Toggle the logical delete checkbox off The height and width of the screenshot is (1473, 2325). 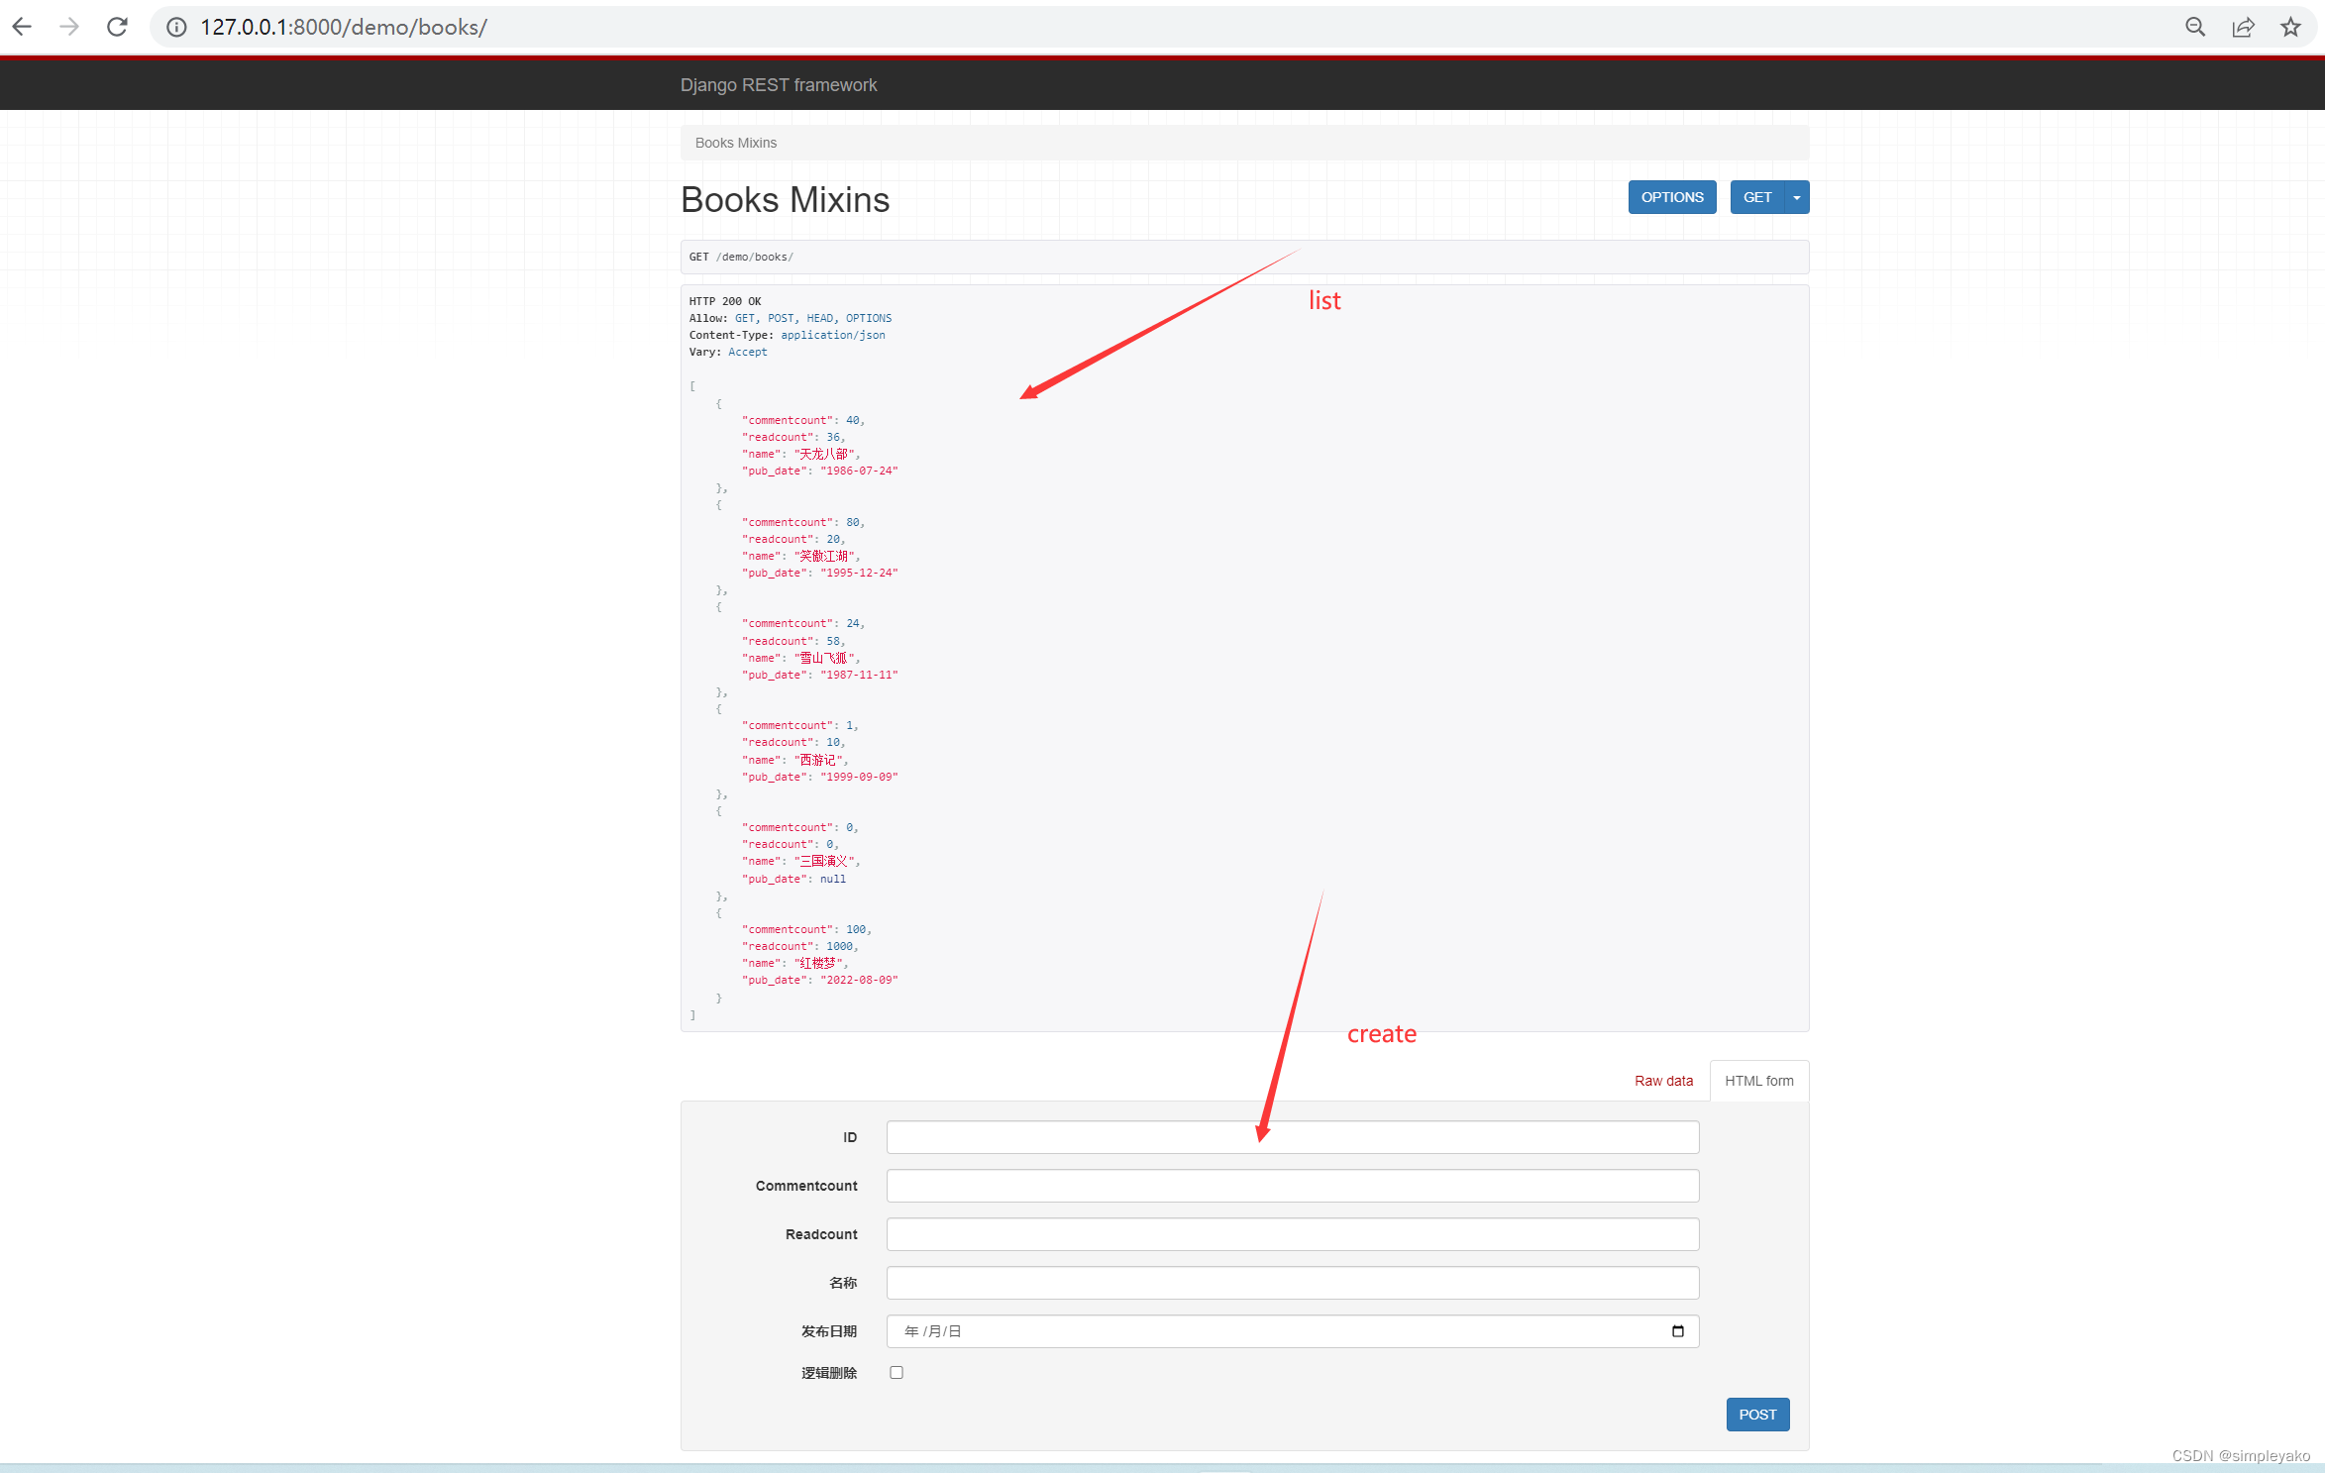pyautogui.click(x=897, y=1372)
